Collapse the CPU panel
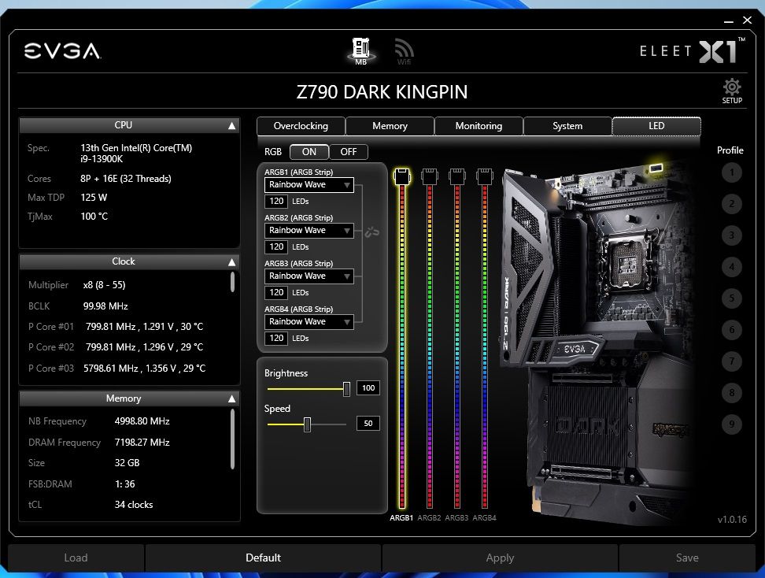The image size is (765, 578). [231, 126]
